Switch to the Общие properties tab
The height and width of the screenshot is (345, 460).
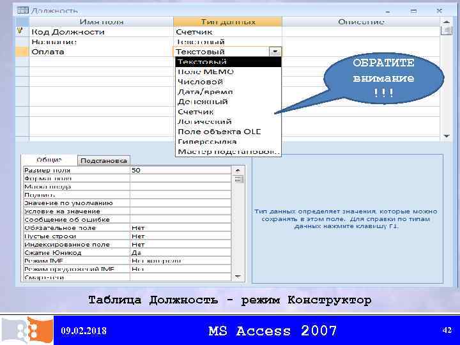click(x=49, y=160)
